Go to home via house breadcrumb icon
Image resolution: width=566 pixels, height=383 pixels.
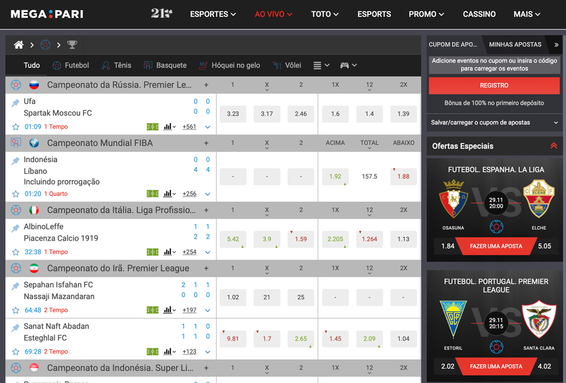(x=19, y=45)
